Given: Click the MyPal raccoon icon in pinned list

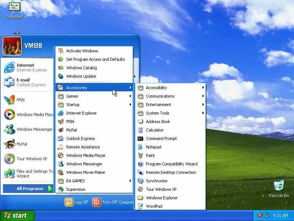Looking at the screenshot, I should pyautogui.click(x=10, y=144).
